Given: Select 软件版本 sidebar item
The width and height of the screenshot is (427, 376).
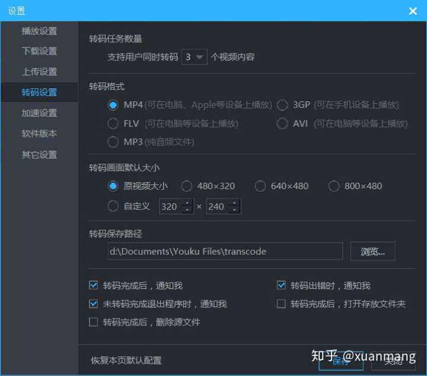Looking at the screenshot, I should pyautogui.click(x=39, y=133).
